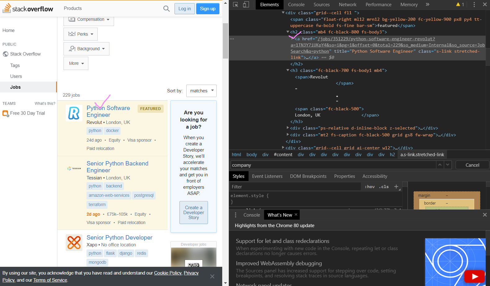The width and height of the screenshot is (490, 286).
Task: Close the What's New tab
Action: [296, 214]
